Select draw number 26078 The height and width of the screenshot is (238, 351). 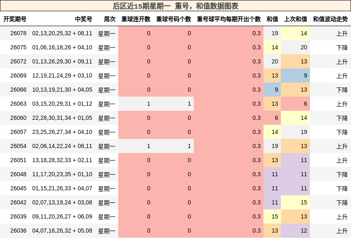pos(18,33)
